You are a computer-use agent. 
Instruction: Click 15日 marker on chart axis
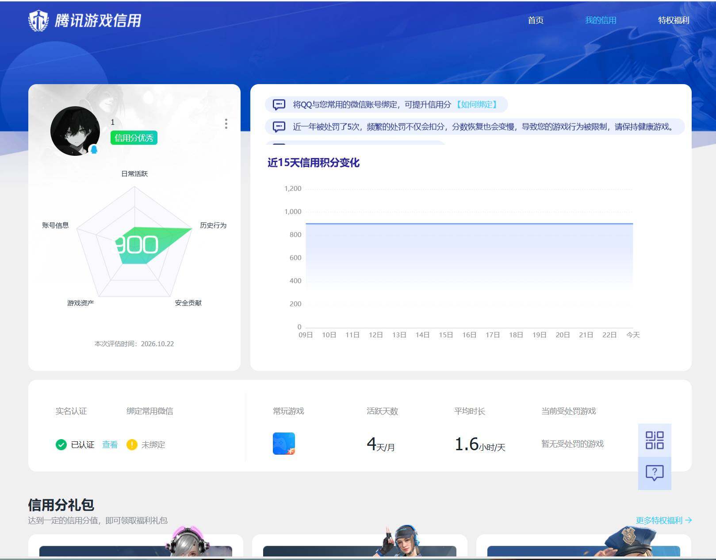446,335
